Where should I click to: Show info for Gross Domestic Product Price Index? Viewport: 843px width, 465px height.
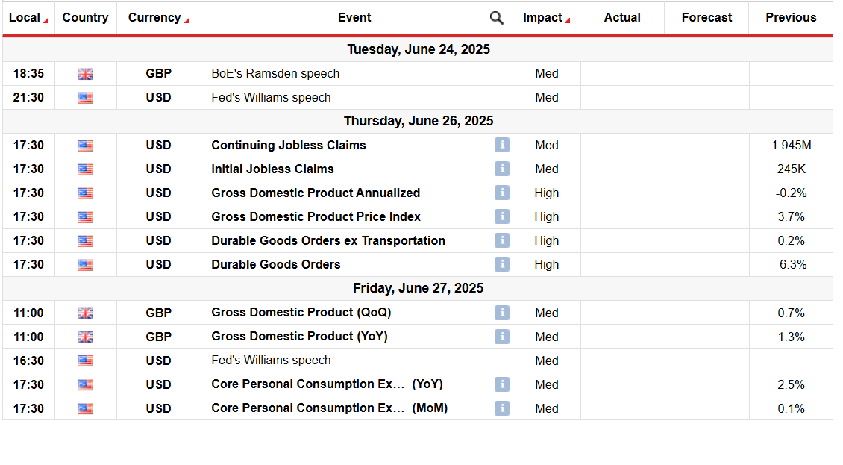[x=501, y=217]
